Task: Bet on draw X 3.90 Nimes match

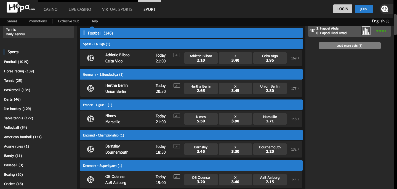Action: tap(235, 119)
